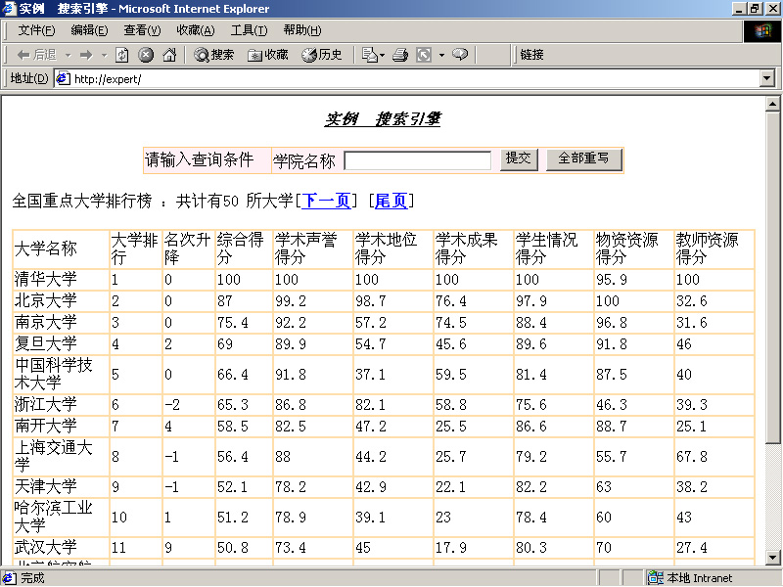
Task: Click the scrollbar down arrow
Action: (x=772, y=557)
